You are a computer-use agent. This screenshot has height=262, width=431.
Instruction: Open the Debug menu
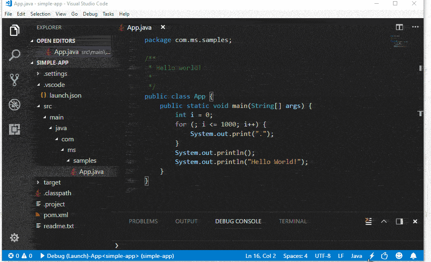[90, 14]
